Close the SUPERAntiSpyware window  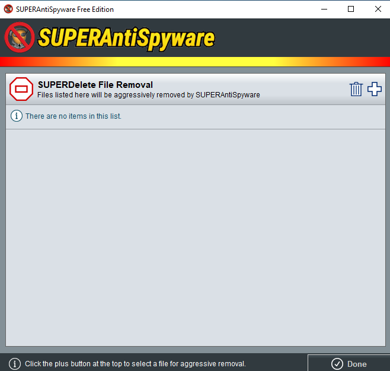pos(378,9)
